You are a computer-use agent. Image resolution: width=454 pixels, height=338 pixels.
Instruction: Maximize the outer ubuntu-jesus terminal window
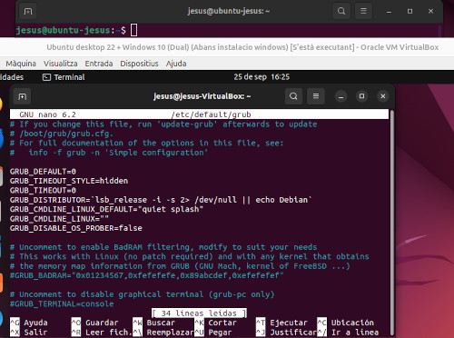pyautogui.click(x=410, y=12)
